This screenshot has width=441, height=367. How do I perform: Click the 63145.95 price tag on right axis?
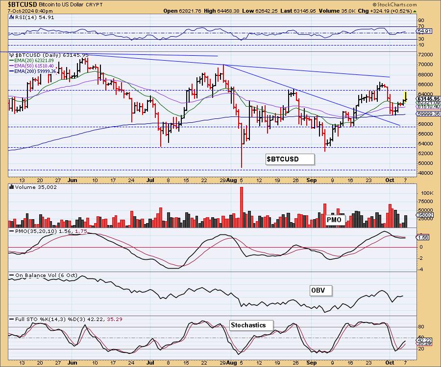coord(428,99)
